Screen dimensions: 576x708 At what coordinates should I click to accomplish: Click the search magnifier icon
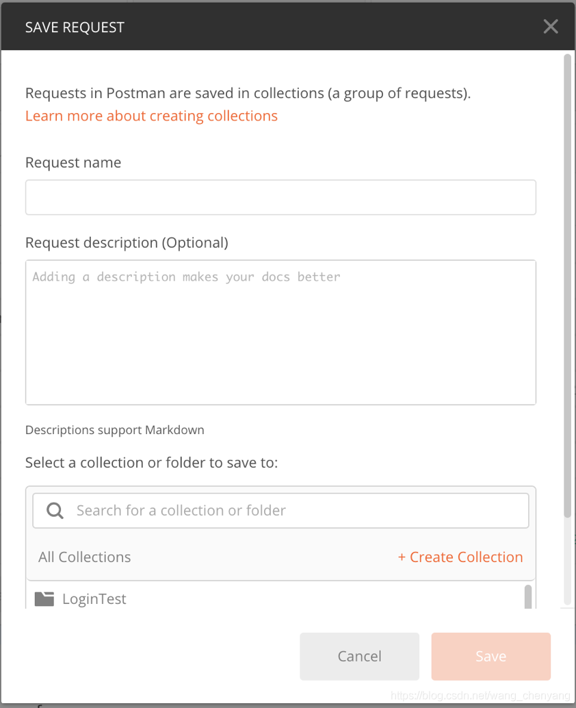[x=55, y=511]
